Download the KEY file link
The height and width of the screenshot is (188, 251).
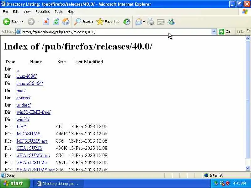click(21, 127)
